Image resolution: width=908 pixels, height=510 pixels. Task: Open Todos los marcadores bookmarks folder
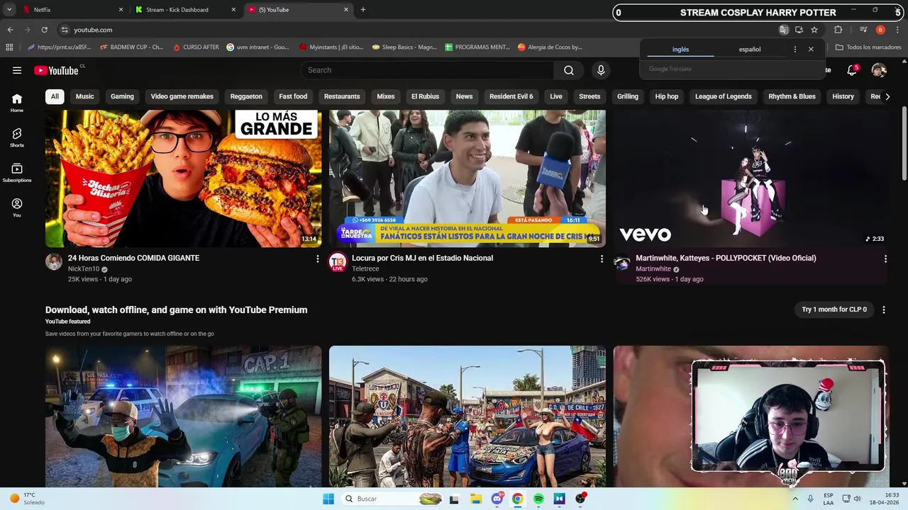[x=868, y=47]
